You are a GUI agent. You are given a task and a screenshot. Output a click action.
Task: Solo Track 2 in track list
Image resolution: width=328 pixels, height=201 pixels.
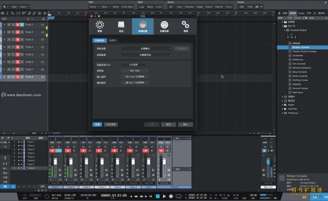coord(13,32)
